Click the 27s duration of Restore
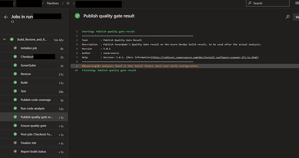 pyautogui.click(x=61, y=75)
